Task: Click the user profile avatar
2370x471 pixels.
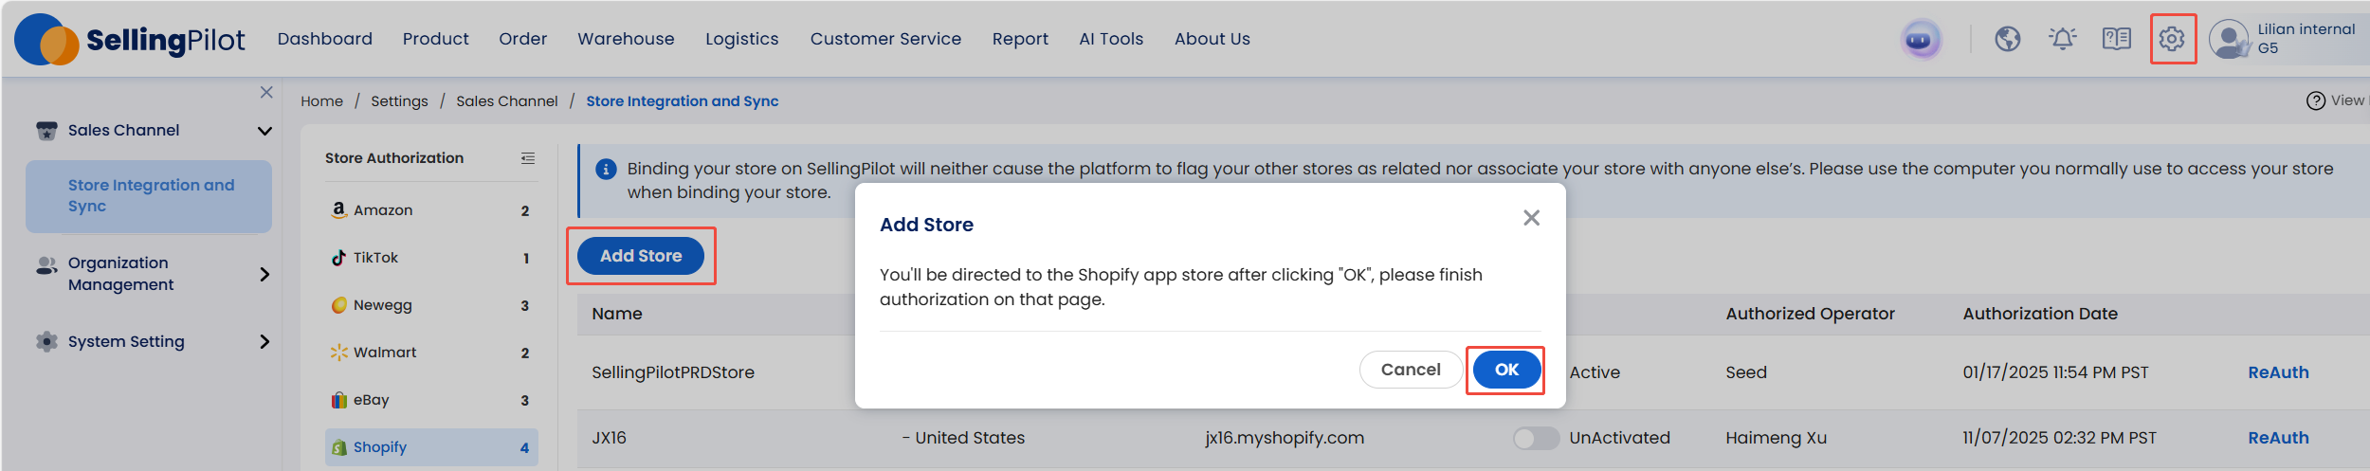Action: (2228, 39)
